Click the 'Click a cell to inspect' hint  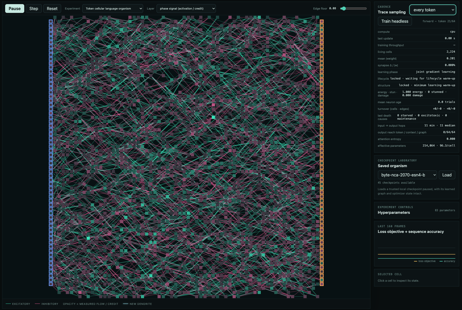[398, 281]
